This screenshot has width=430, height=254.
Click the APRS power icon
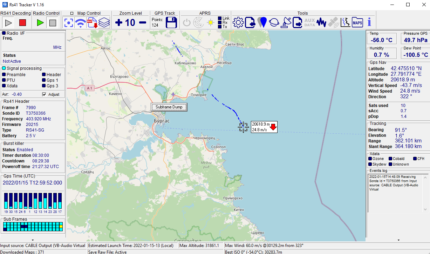point(187,23)
